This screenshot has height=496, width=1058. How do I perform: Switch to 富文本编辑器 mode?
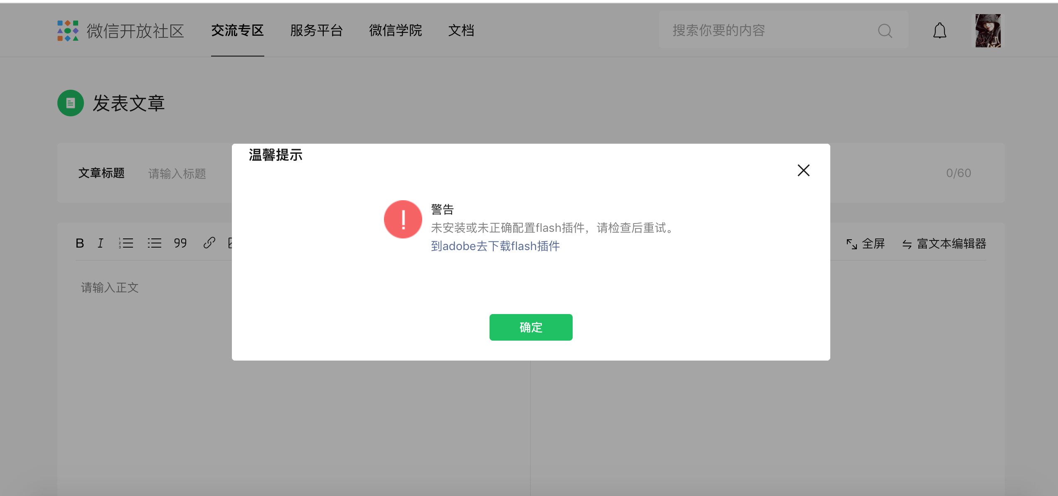944,244
